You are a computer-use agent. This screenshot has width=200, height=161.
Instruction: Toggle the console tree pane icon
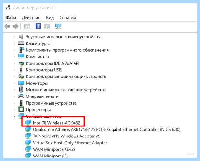coord(27,26)
